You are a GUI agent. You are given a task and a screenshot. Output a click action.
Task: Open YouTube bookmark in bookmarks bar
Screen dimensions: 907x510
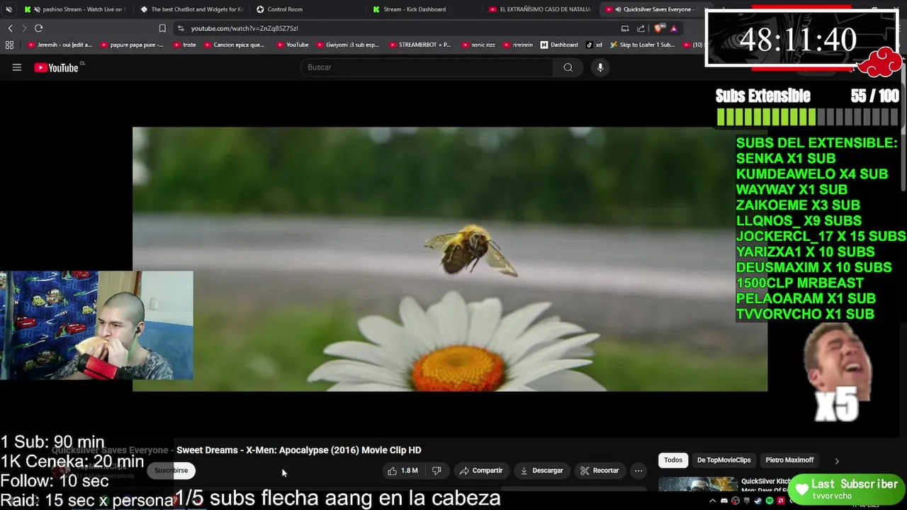[x=292, y=45]
